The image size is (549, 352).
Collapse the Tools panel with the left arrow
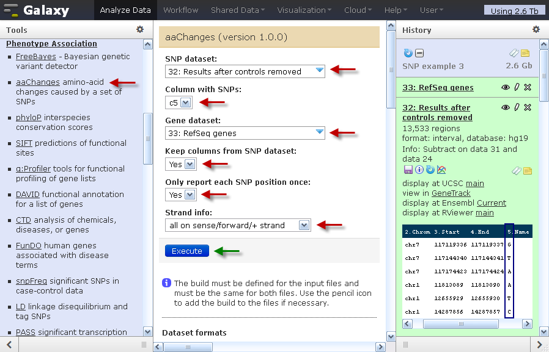(x=9, y=345)
